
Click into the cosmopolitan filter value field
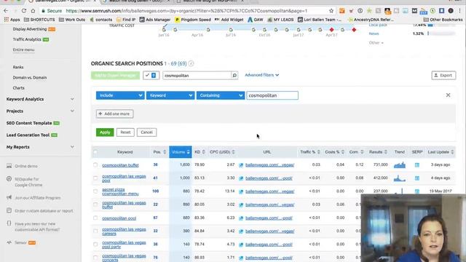tap(272, 95)
